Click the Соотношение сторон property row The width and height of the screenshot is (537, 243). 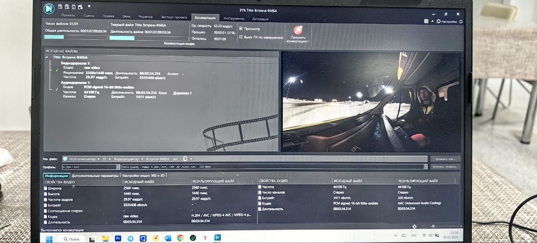click(150, 210)
